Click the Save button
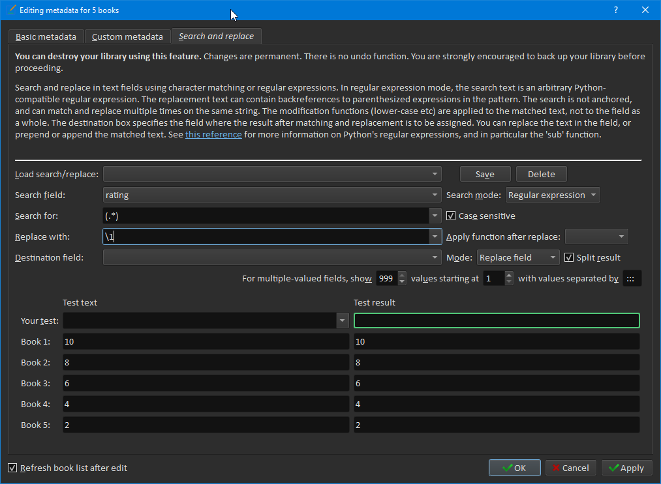Screen dimensions: 661x484 [485, 174]
